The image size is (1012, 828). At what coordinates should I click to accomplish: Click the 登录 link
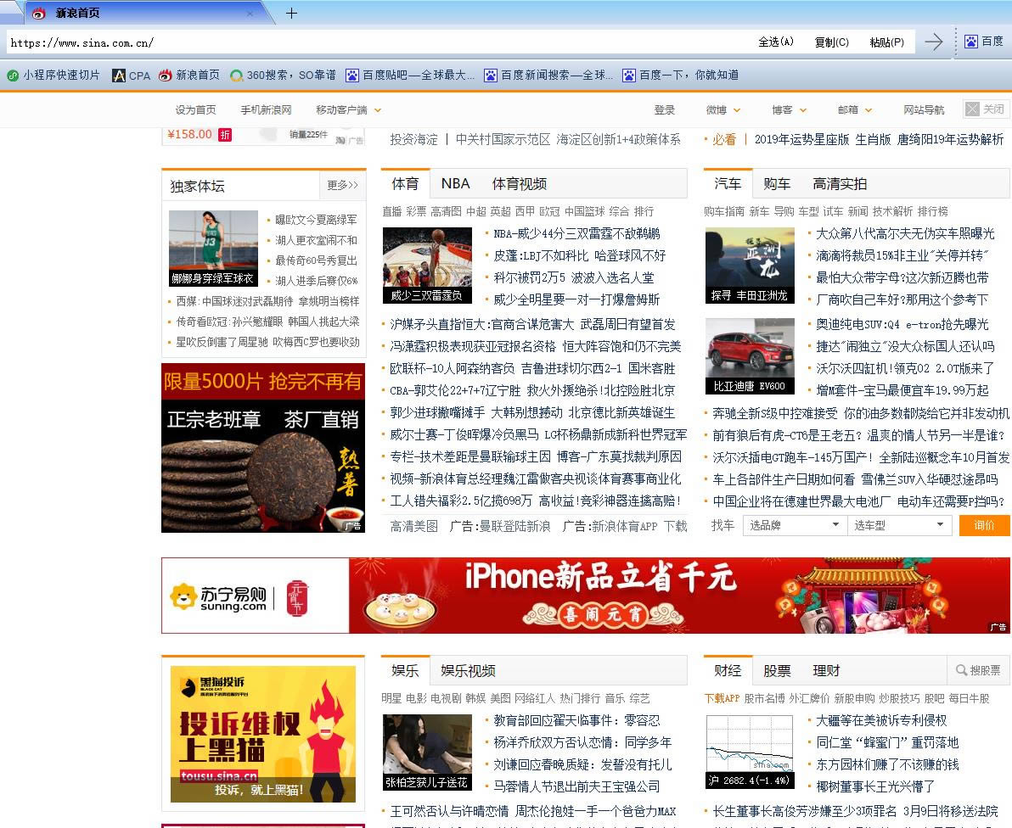click(x=665, y=110)
